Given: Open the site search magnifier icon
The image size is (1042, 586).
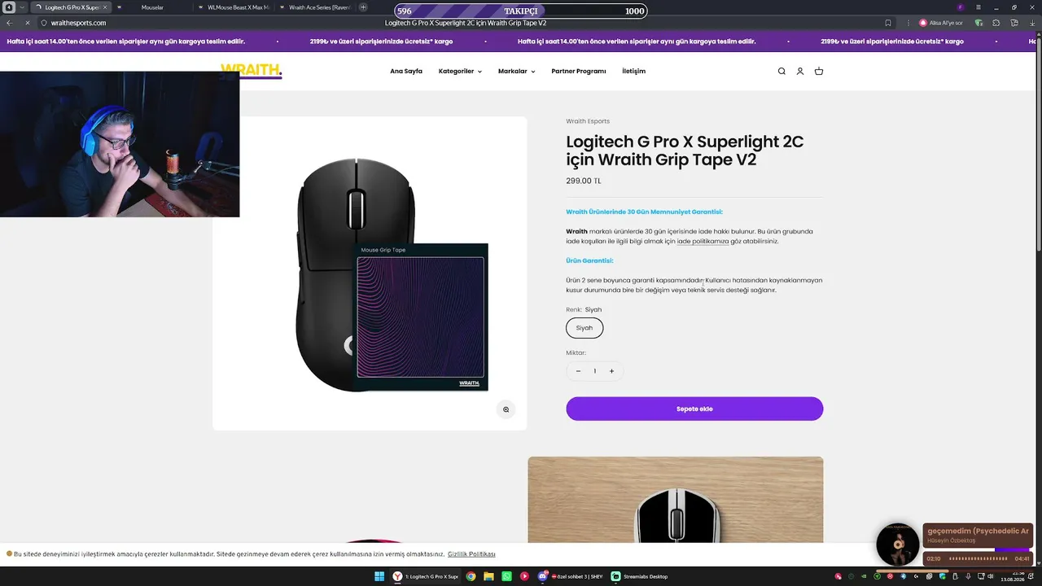Looking at the screenshot, I should tap(781, 72).
